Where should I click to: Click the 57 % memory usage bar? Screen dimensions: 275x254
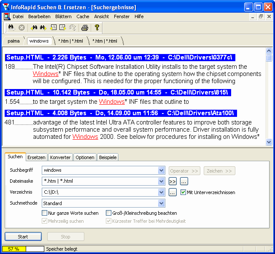(x=23, y=249)
